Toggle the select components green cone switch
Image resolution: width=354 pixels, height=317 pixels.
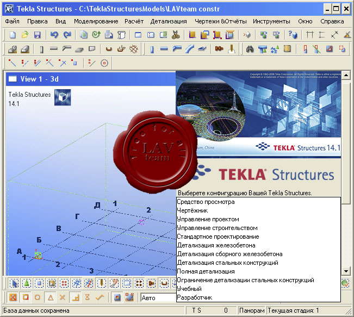pos(27,283)
